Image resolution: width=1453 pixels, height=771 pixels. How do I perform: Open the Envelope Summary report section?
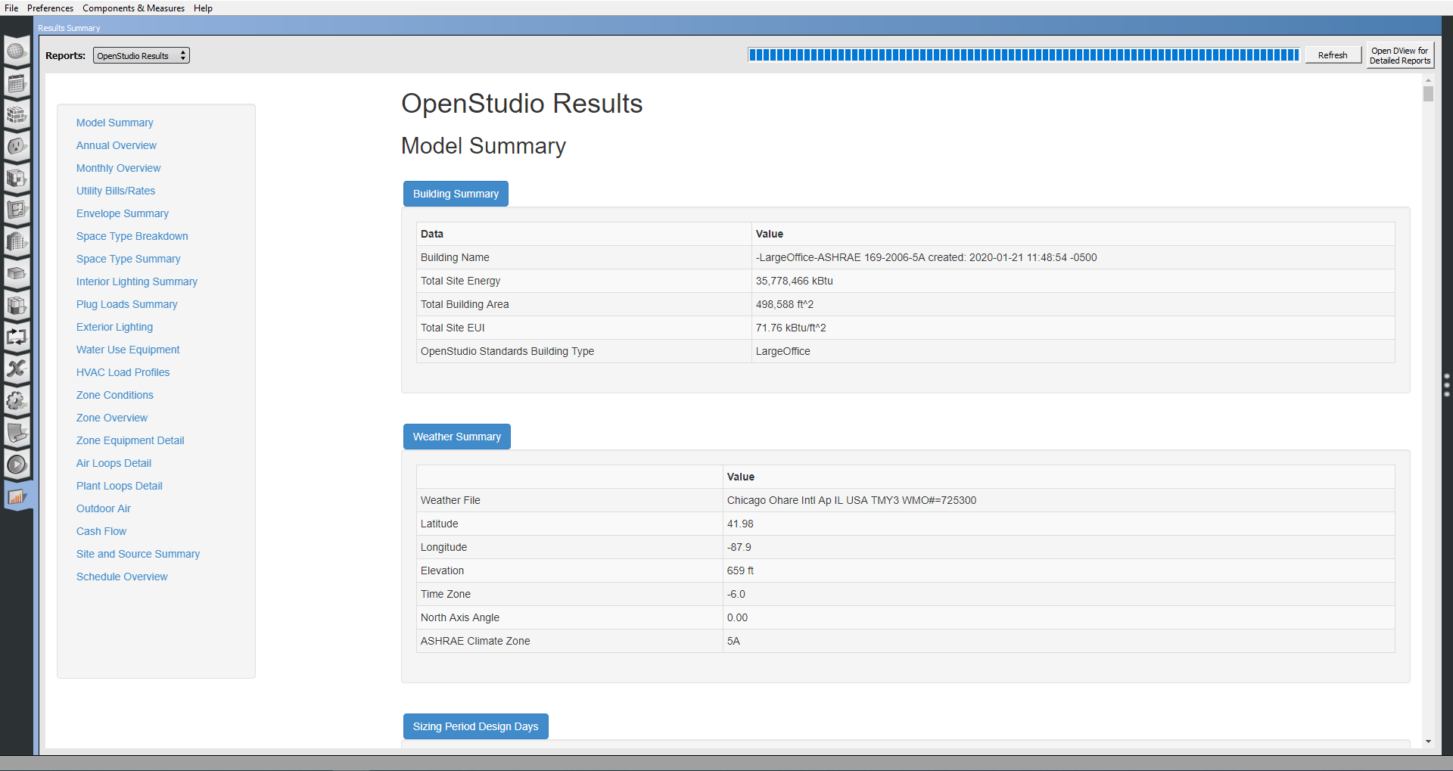point(122,213)
